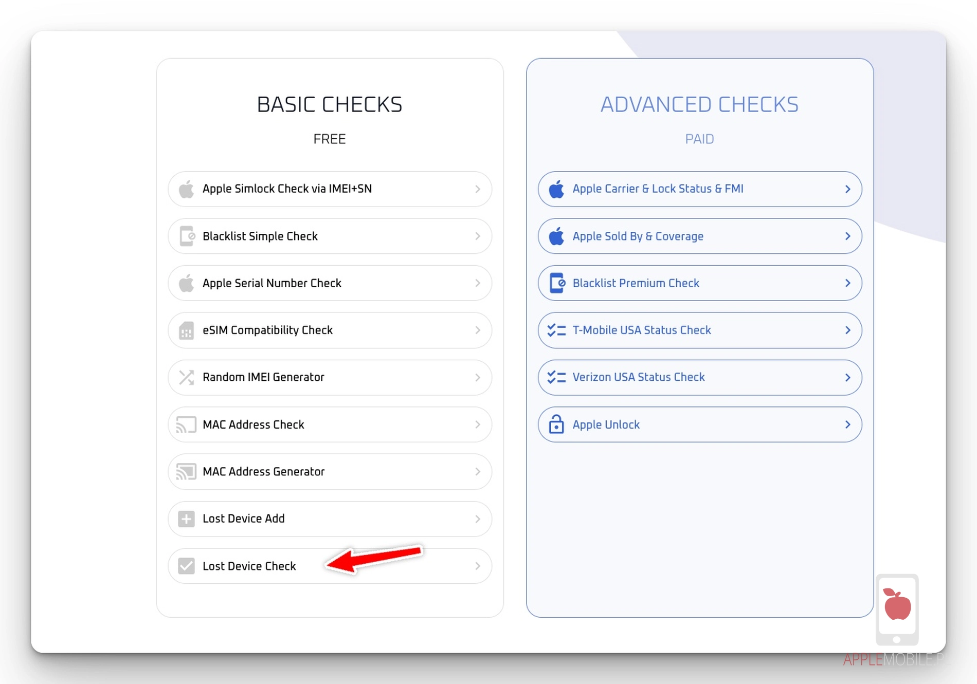Click the checklist icon for Verizon USA Status
Viewport: 977px width, 684px height.
[556, 378]
